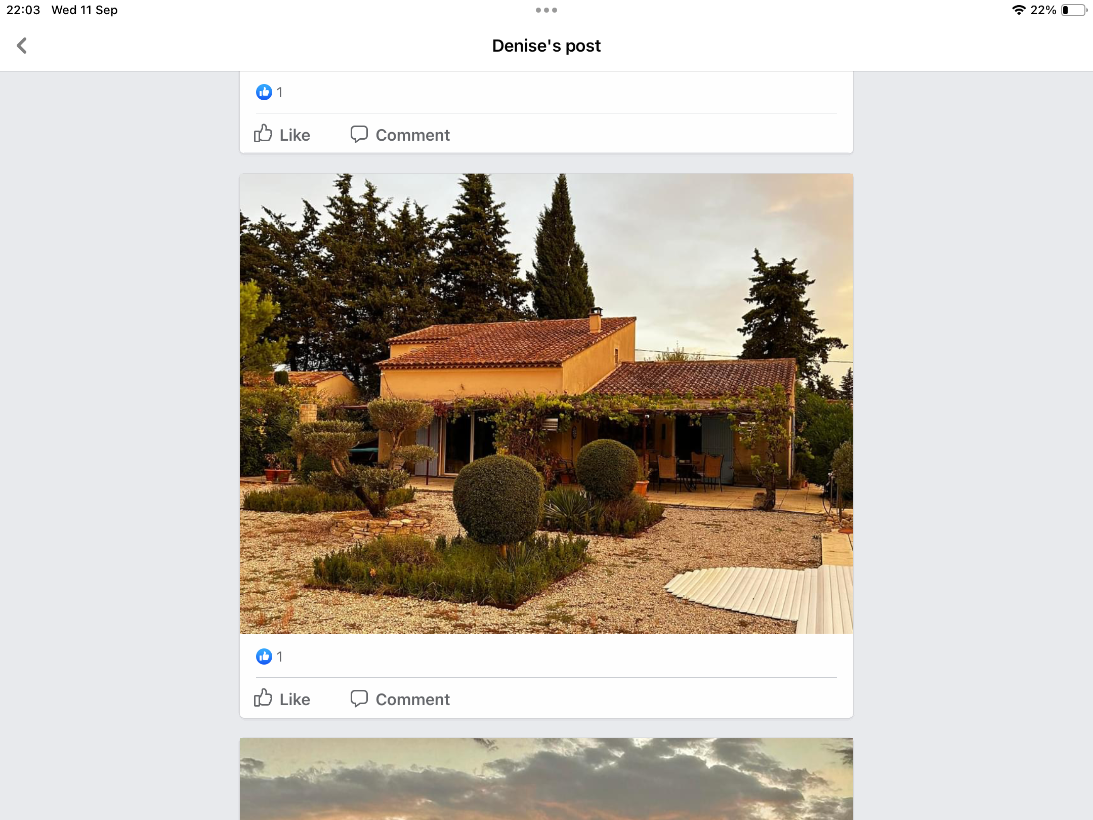Image resolution: width=1093 pixels, height=820 pixels.
Task: Tap the speech bubble icon below house photo
Action: pos(359,699)
